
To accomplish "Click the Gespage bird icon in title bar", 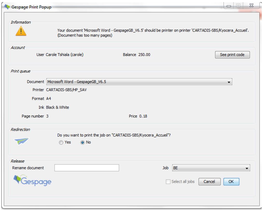I will click(x=7, y=7).
